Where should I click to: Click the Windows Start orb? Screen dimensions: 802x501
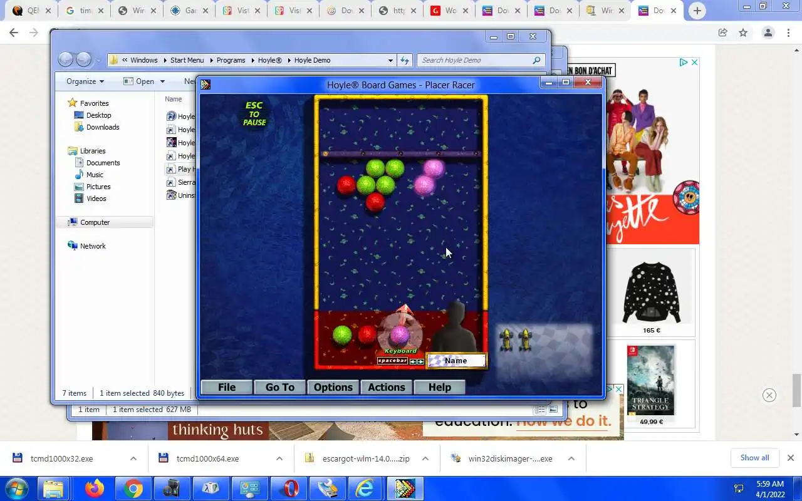pyautogui.click(x=16, y=488)
